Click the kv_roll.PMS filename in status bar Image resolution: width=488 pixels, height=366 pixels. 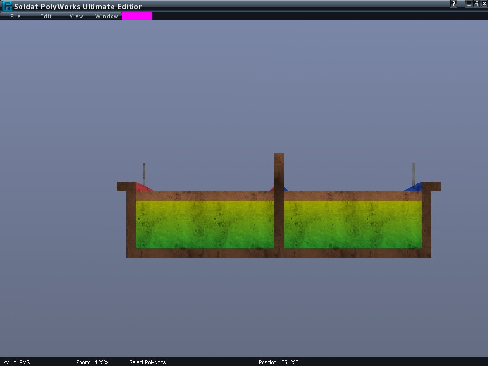point(17,362)
